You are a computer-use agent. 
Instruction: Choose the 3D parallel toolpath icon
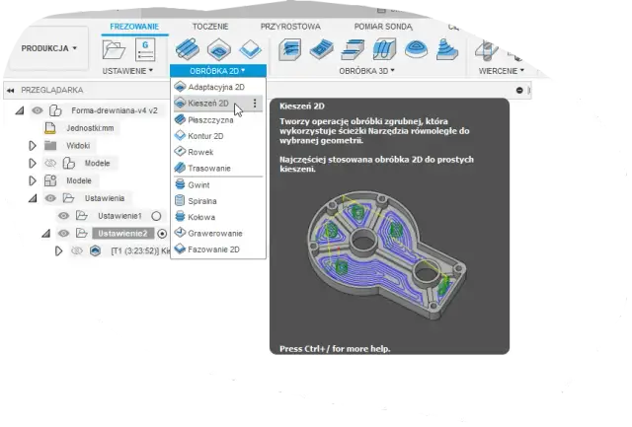tap(384, 49)
